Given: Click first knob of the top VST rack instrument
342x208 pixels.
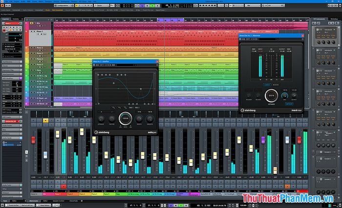Looking at the screenshot, I should (319, 42).
